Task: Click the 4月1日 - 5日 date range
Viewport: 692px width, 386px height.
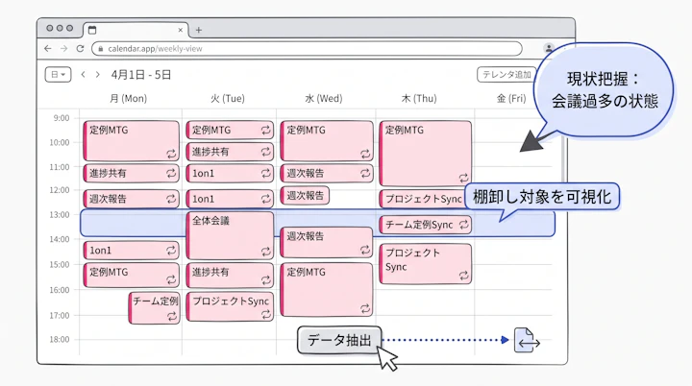Action: tap(140, 75)
